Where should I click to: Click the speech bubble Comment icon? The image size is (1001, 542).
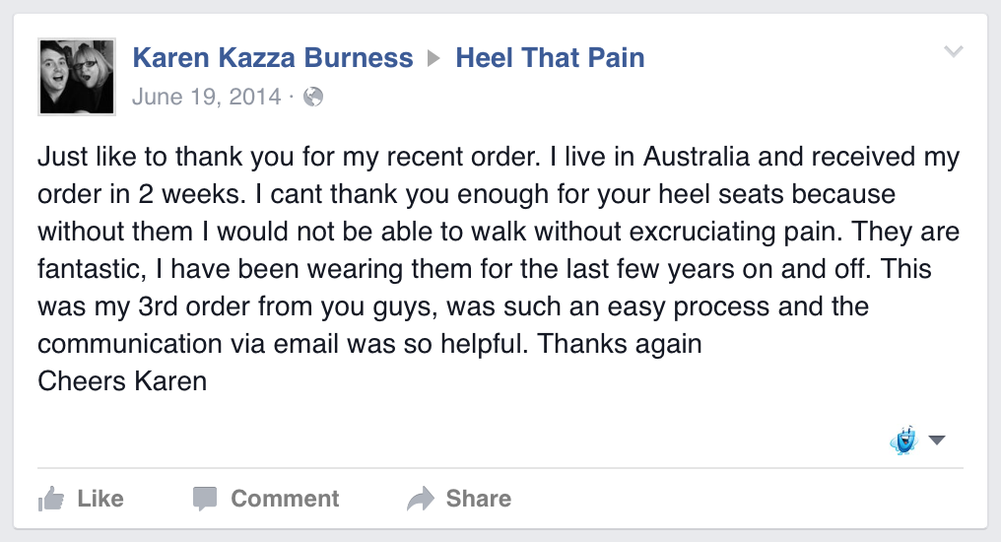pos(205,499)
